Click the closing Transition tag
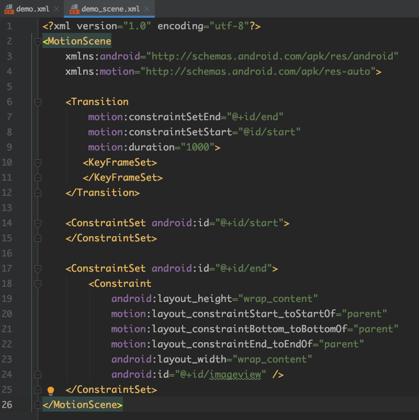 103,192
